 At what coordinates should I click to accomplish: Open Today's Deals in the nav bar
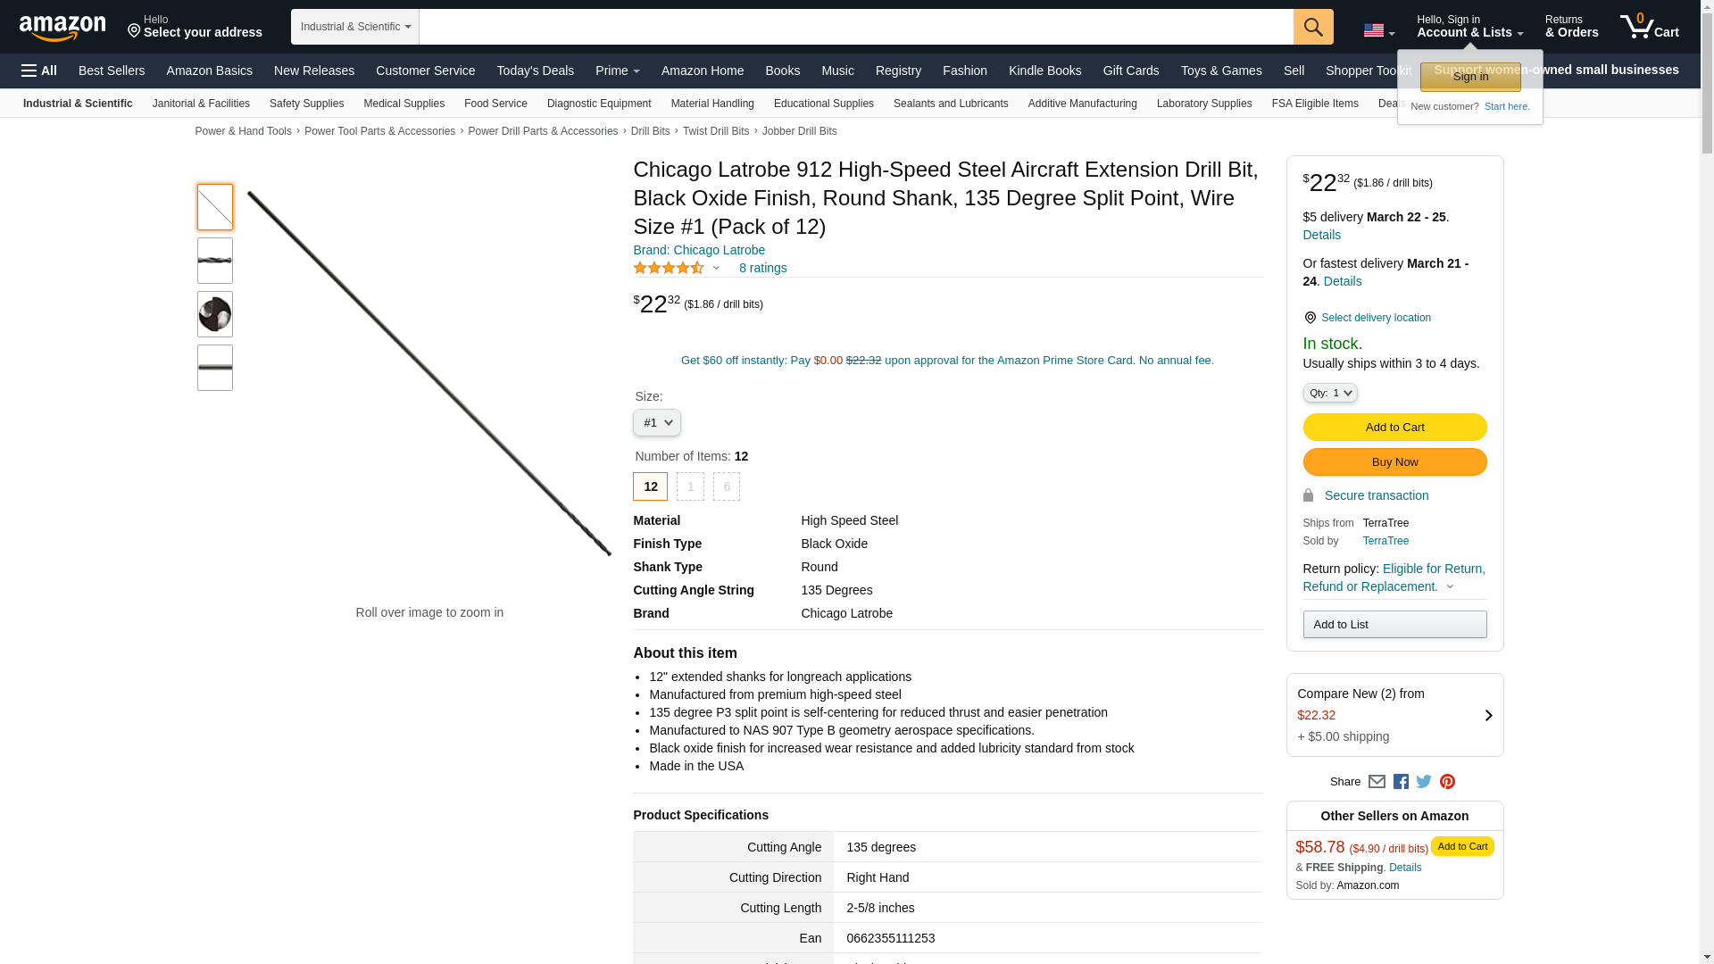(535, 71)
